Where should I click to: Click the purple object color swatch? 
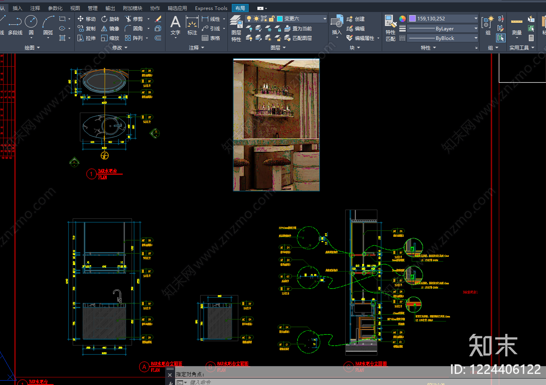pyautogui.click(x=412, y=18)
